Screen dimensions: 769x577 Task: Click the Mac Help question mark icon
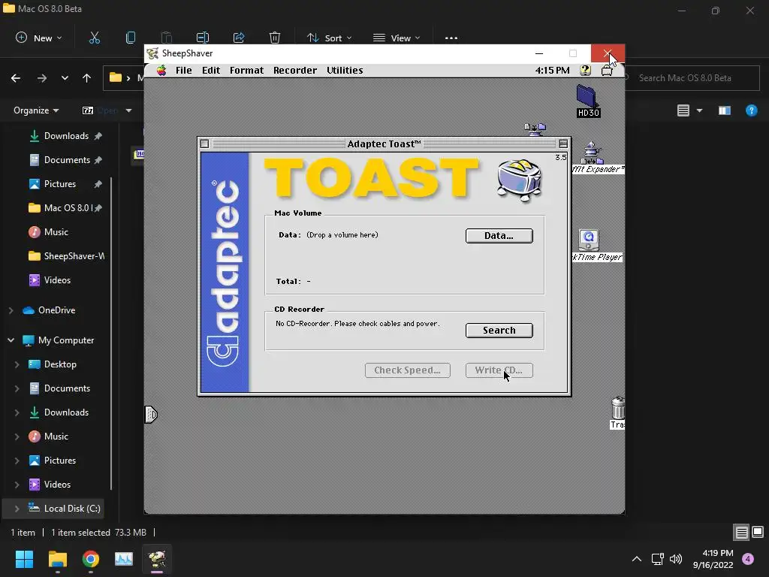coord(585,71)
